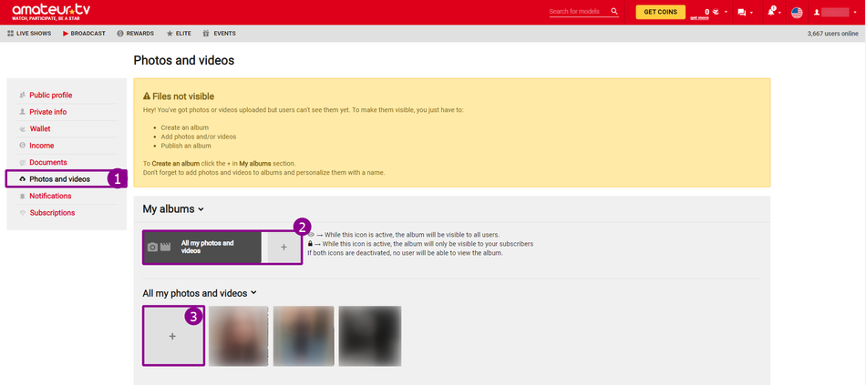
Task: Open the Rewards menu item
Action: [x=136, y=34]
